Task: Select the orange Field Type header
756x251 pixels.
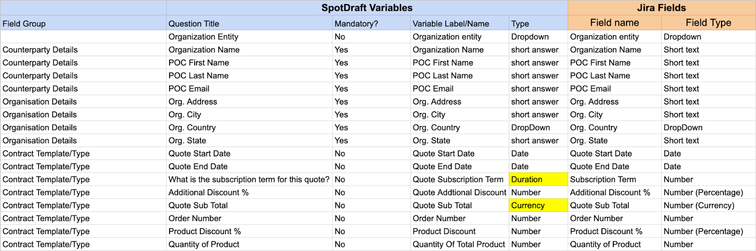Action: (x=708, y=23)
